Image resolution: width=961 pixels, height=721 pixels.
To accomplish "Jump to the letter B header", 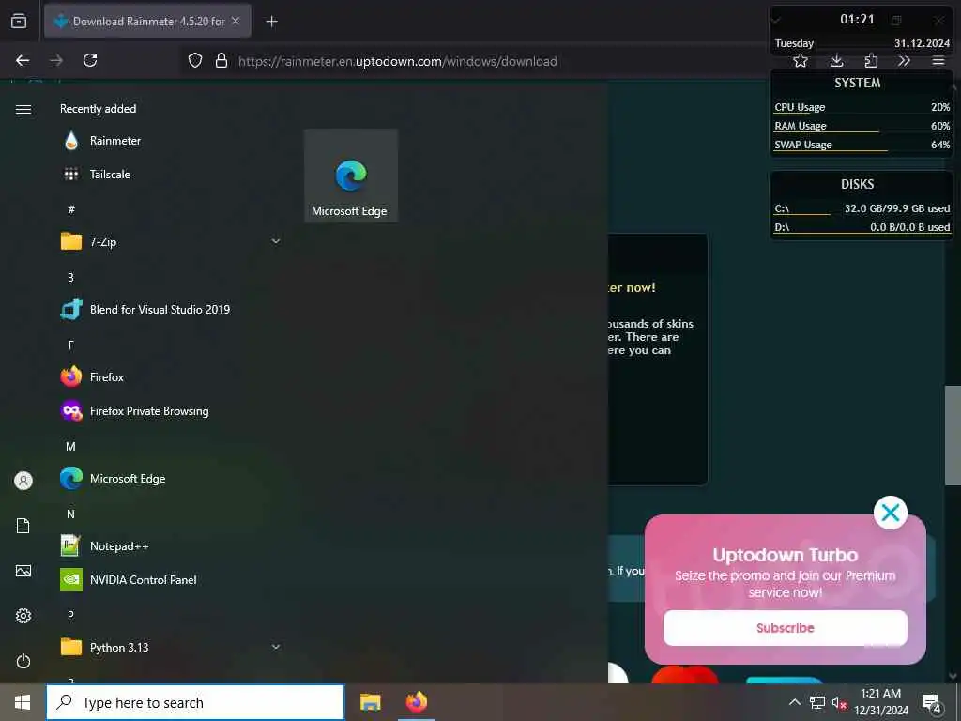I will [70, 278].
